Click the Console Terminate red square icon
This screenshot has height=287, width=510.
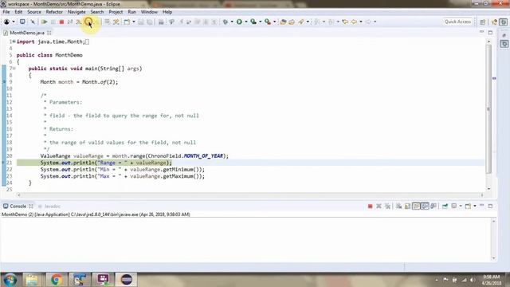370,206
